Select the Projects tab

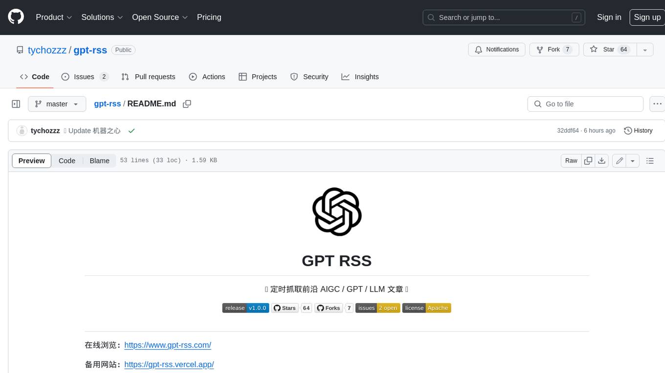(258, 77)
